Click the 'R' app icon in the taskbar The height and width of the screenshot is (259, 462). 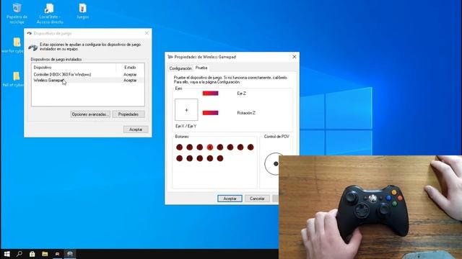pos(57,254)
